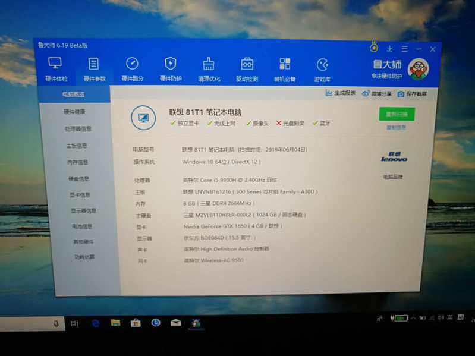475x356 pixels.
Task: Select 主板信息 in sidebar
Action: 77,146
